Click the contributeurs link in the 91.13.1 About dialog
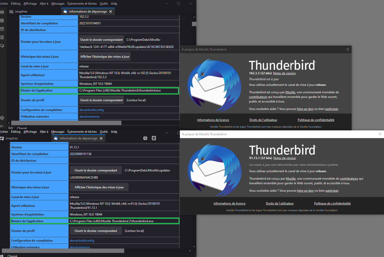Image resolution: width=384 pixels, height=257 pixels. point(349,179)
